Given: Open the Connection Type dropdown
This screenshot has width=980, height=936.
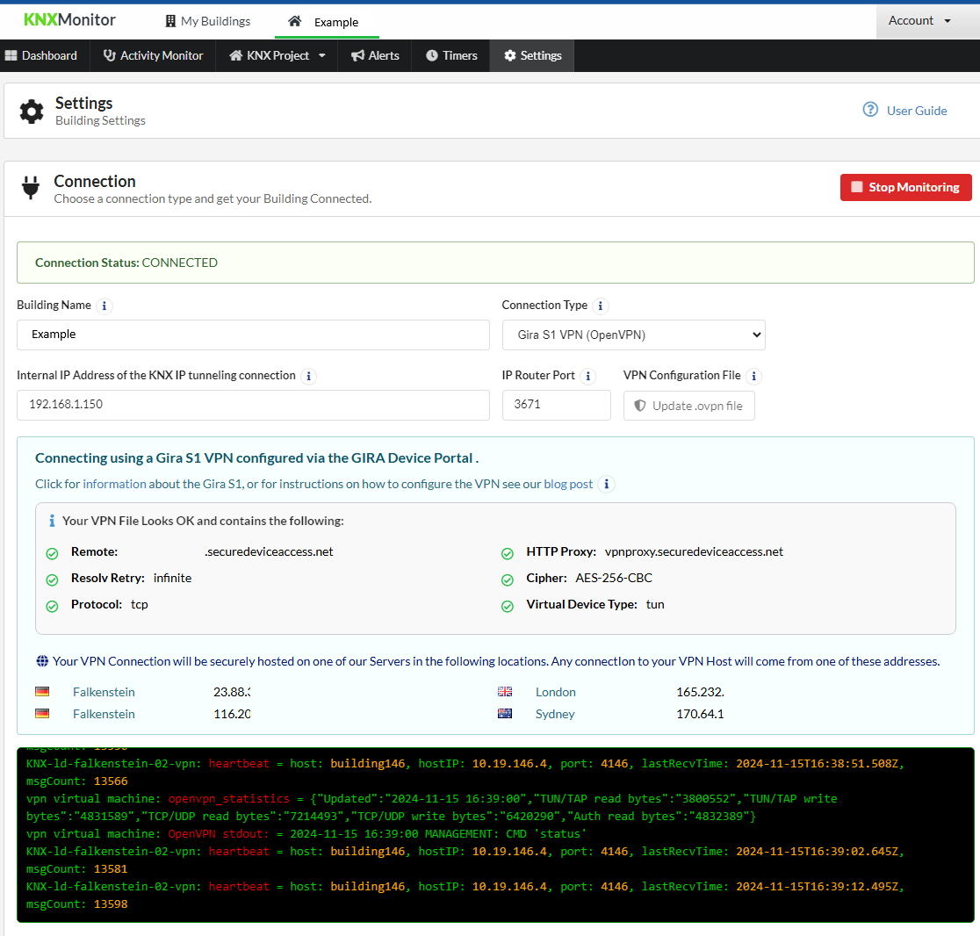Looking at the screenshot, I should (634, 335).
